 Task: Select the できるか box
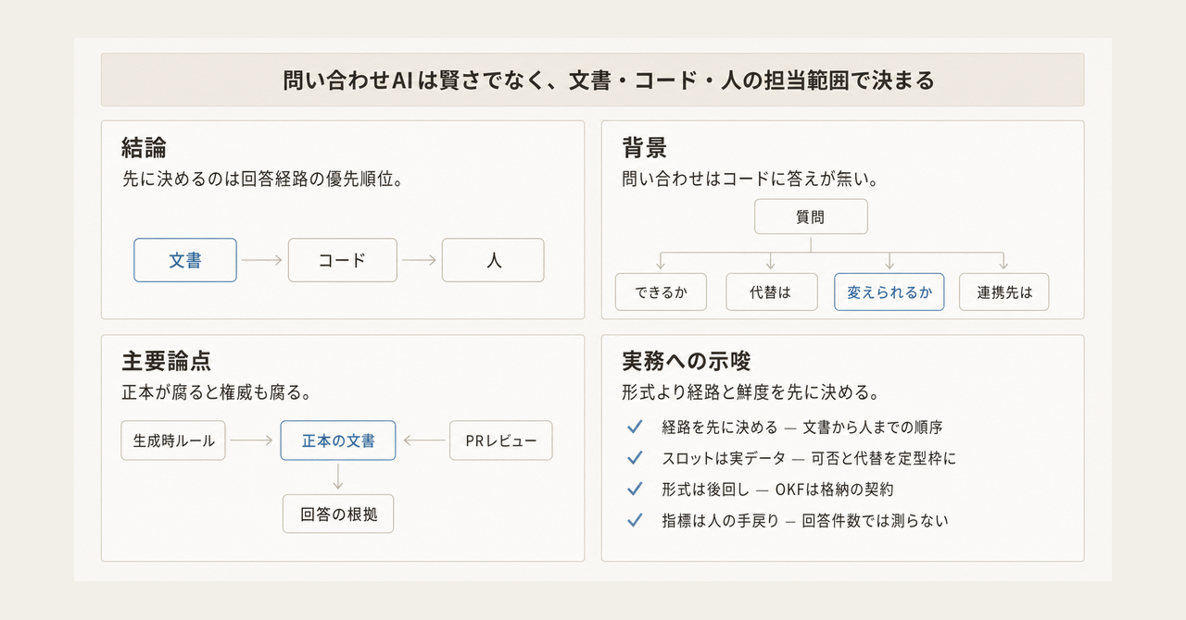tap(661, 291)
